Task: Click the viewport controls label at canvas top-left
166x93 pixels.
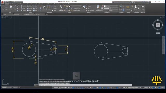Action: click(7, 17)
